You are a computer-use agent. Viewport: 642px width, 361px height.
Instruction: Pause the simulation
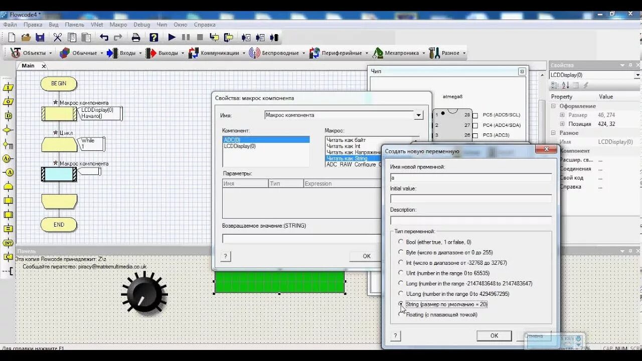click(x=186, y=37)
